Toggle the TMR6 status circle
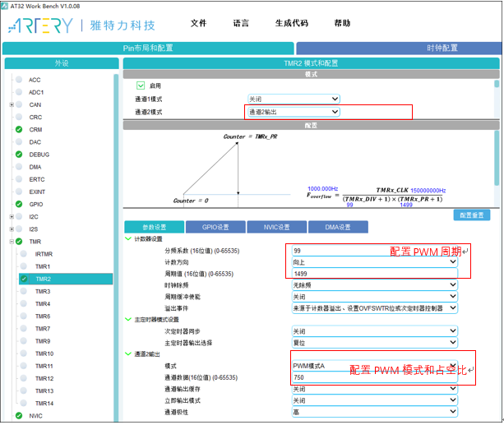504x425 pixels. tap(24, 316)
